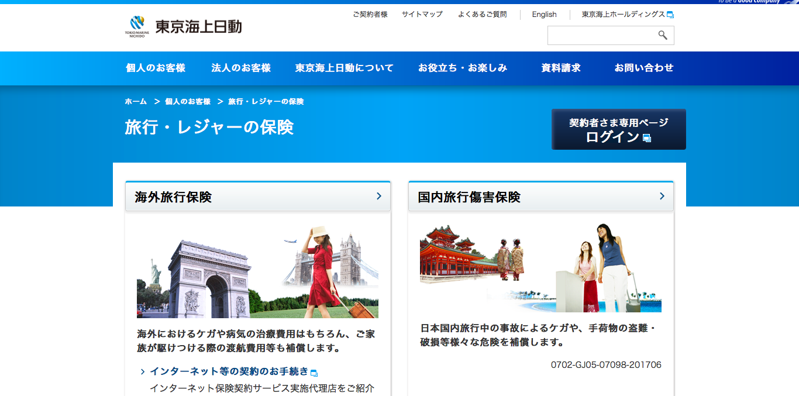Open the お問い合わせ menu item

tap(644, 68)
